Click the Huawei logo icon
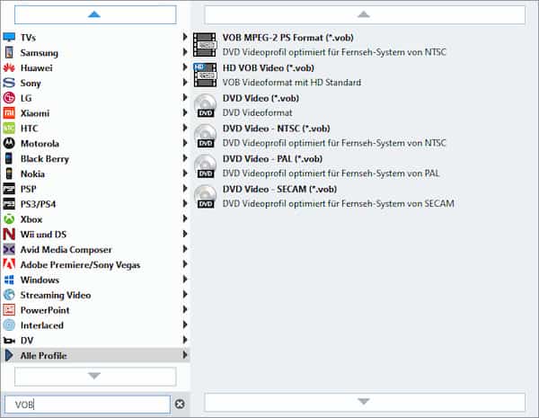539x418 pixels. click(x=9, y=67)
